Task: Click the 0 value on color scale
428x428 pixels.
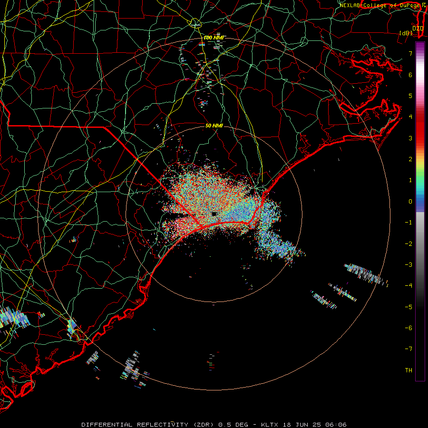Action: tap(410, 202)
